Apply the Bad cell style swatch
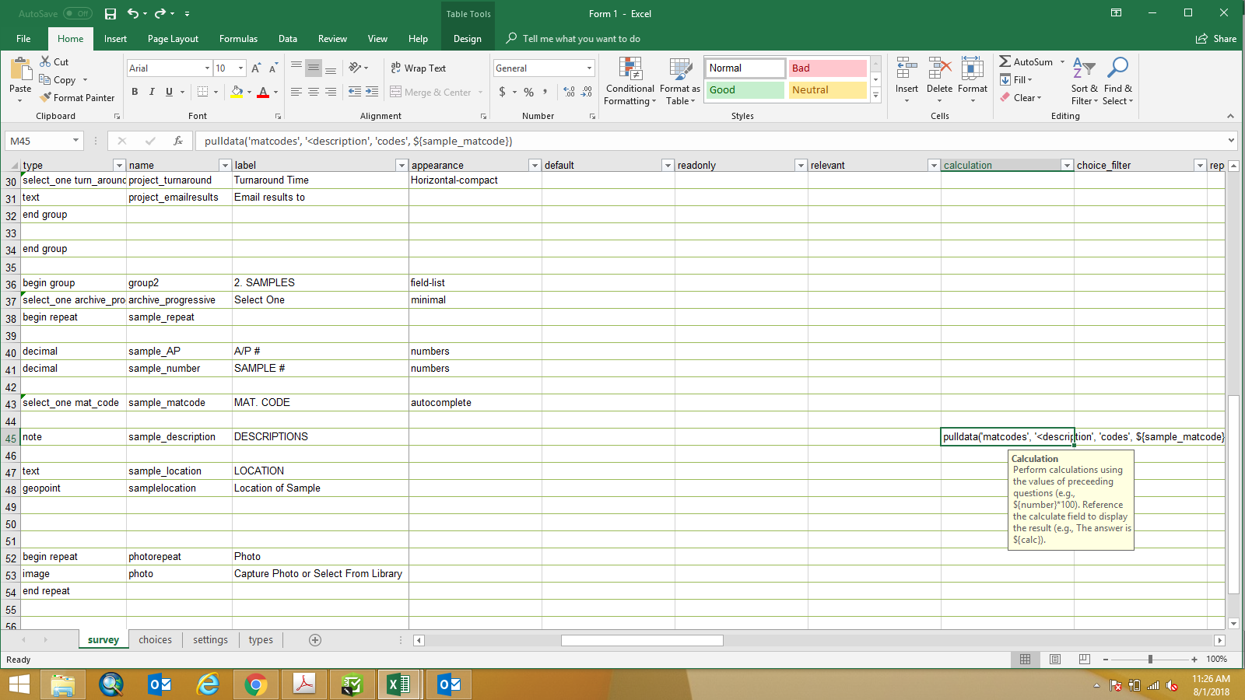Screen dimensions: 1245x700 828,68
